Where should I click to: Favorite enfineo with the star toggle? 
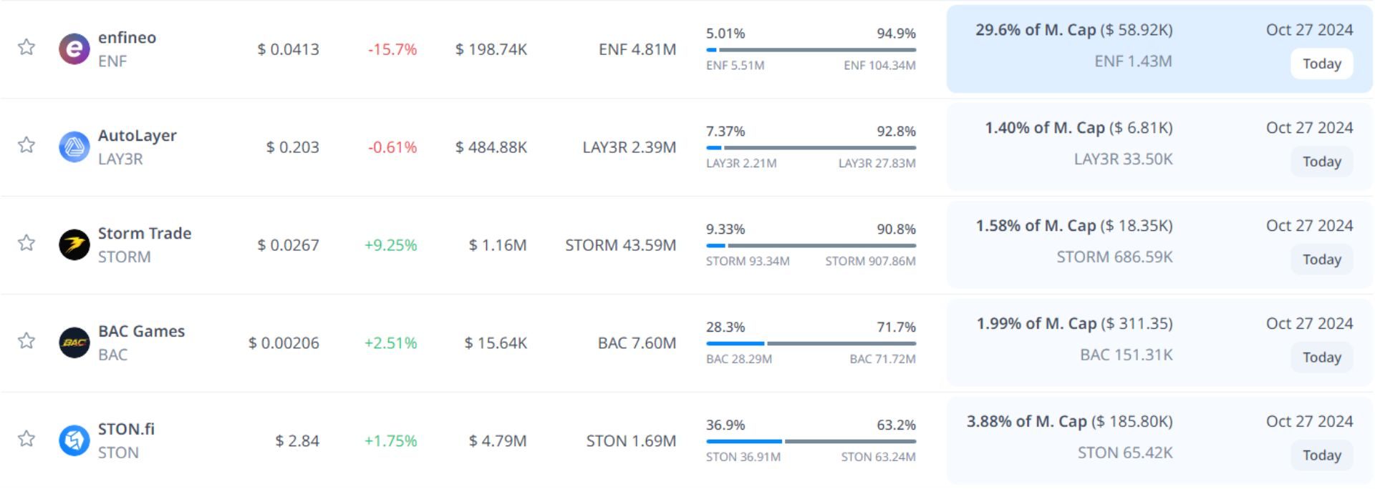tap(26, 47)
